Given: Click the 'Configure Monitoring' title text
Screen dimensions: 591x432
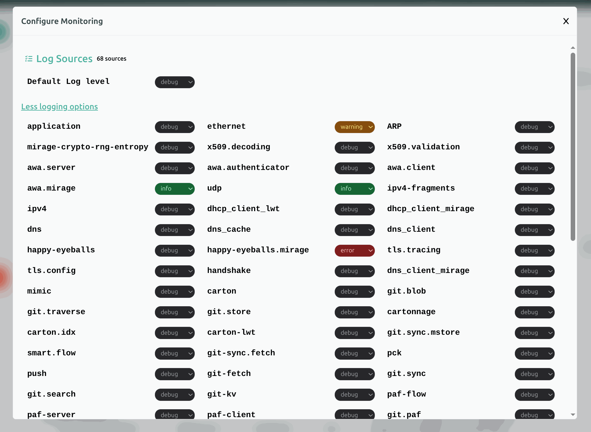Looking at the screenshot, I should pyautogui.click(x=62, y=21).
